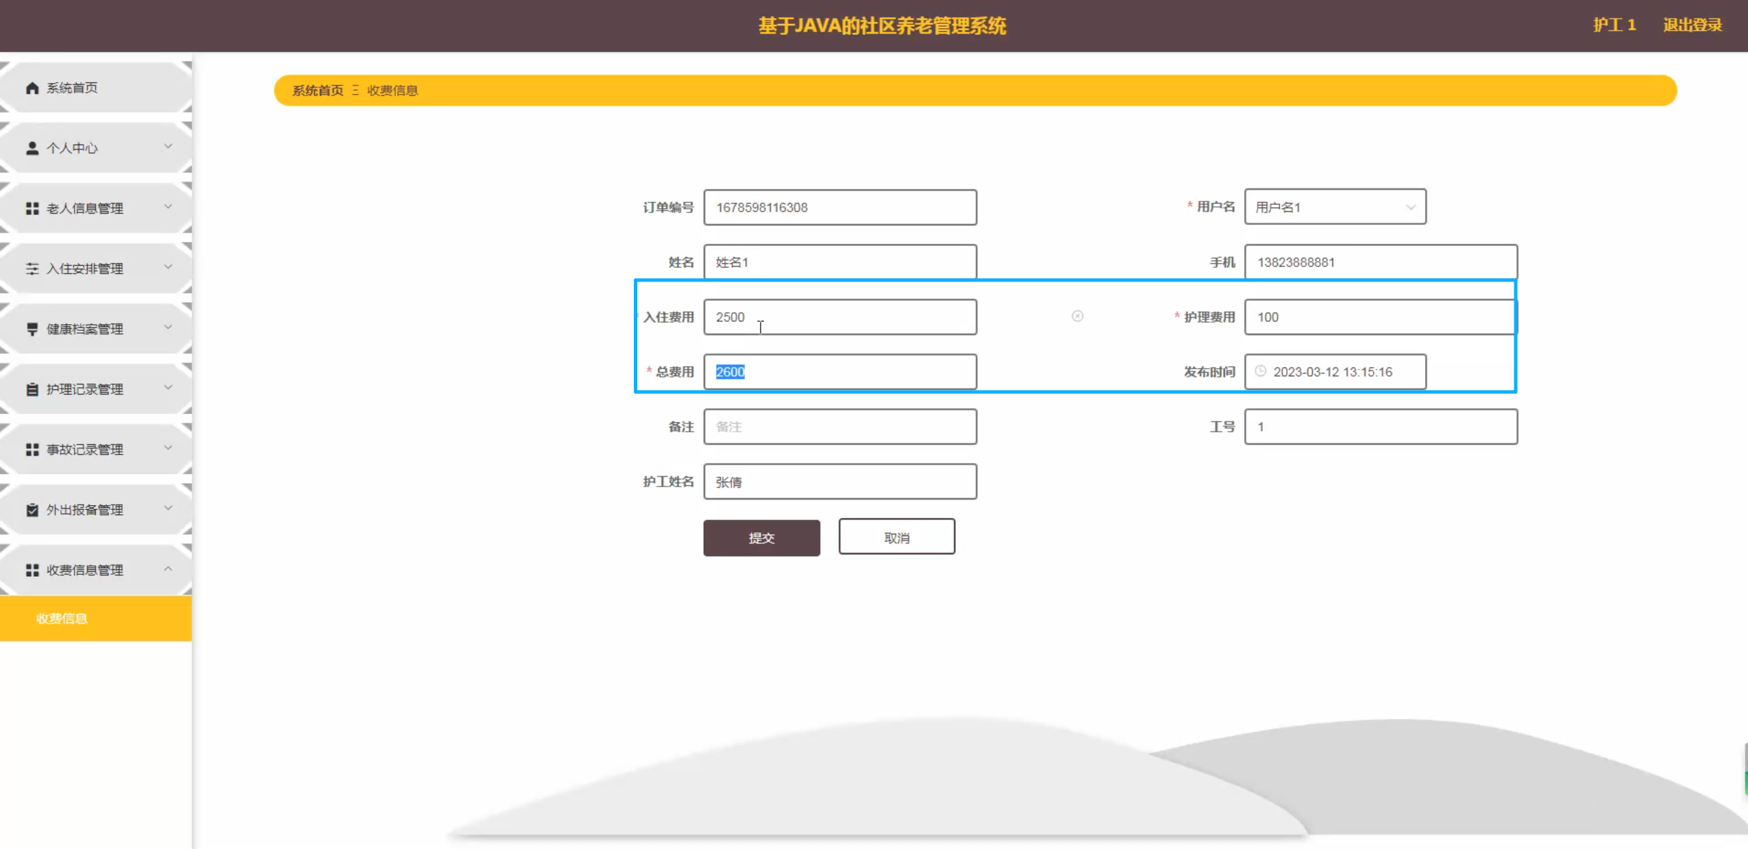Image resolution: width=1748 pixels, height=849 pixels.
Task: Click the grid icon beside 事故记录管理
Action: 32,450
